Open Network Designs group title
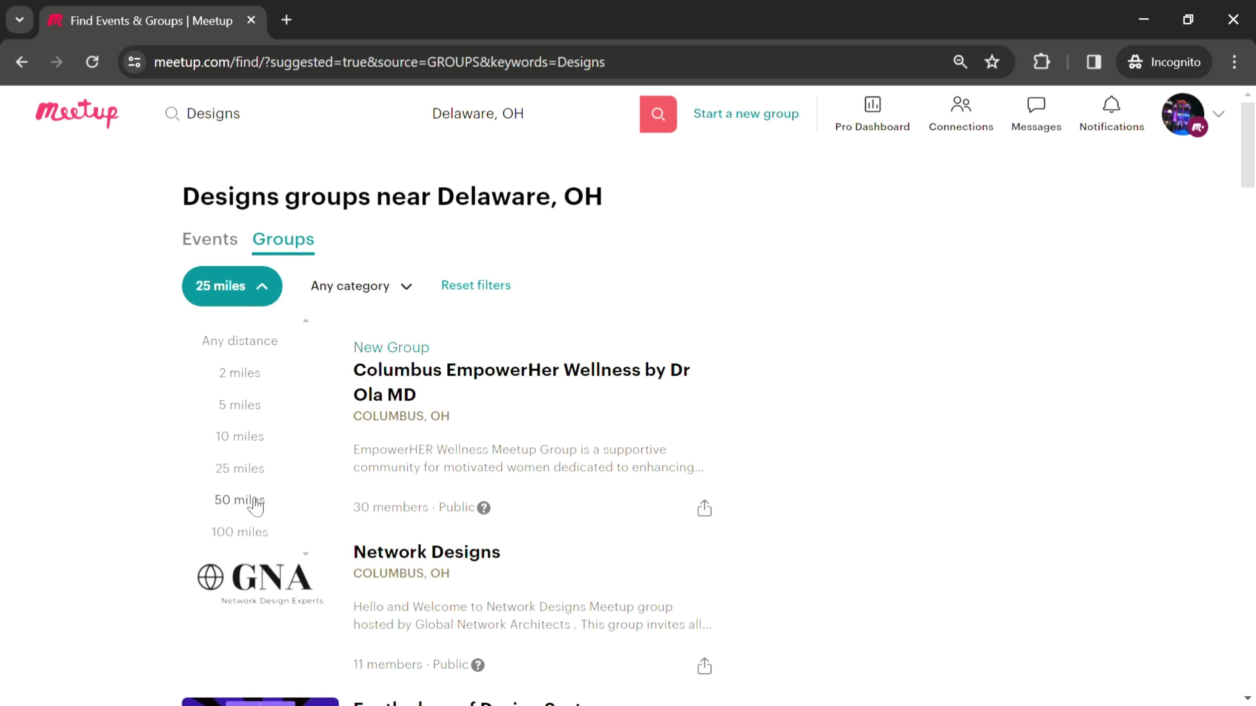This screenshot has height=706, width=1256. coord(427,551)
